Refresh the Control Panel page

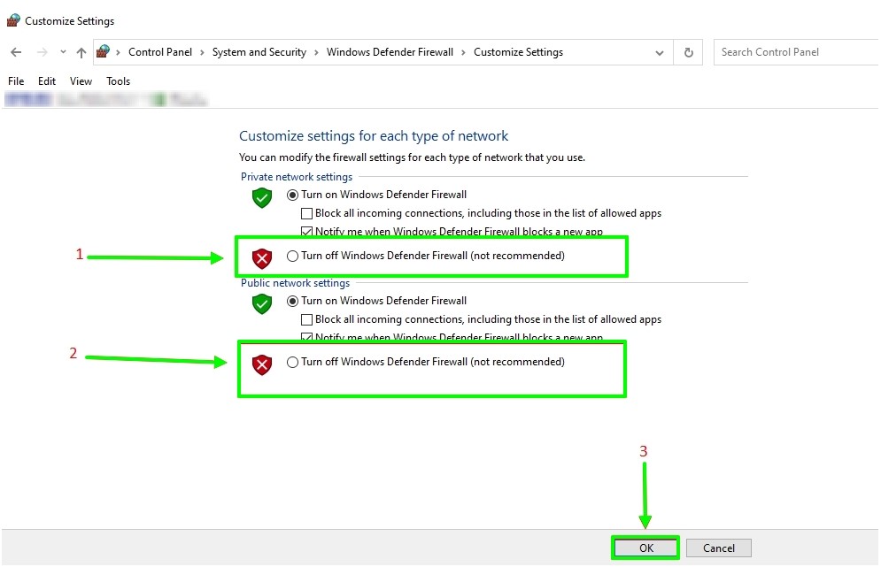coord(688,52)
